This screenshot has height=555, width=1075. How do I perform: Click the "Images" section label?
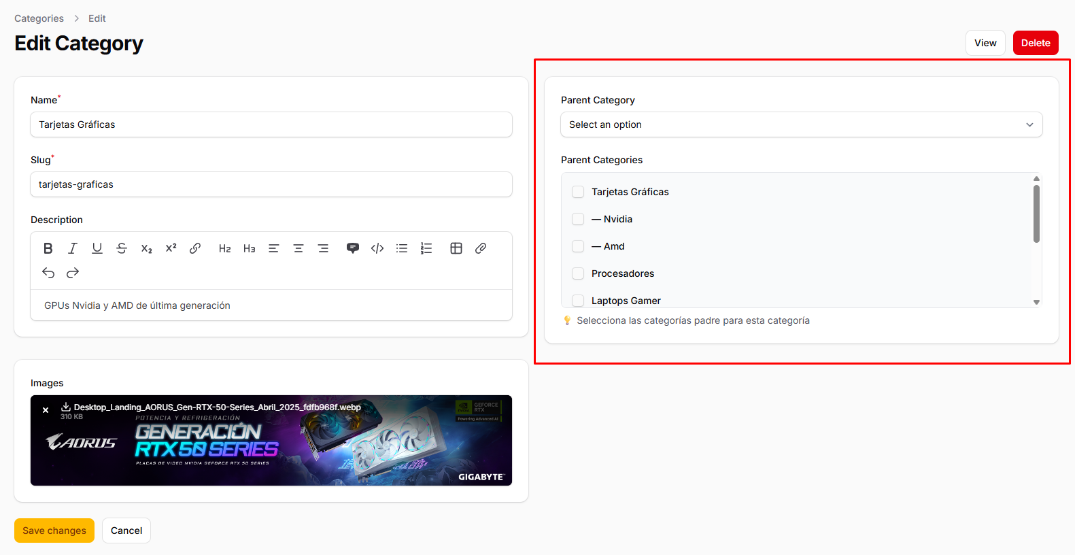(47, 383)
